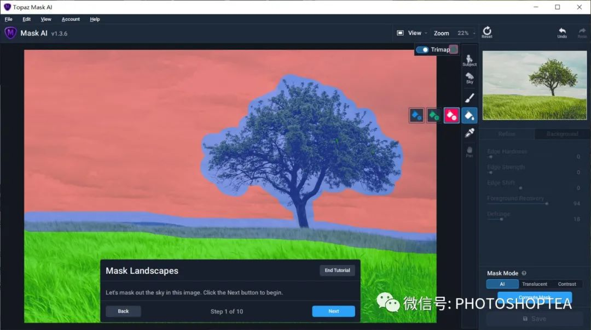The height and width of the screenshot is (330, 591).
Task: Open the View menu
Action: click(46, 19)
